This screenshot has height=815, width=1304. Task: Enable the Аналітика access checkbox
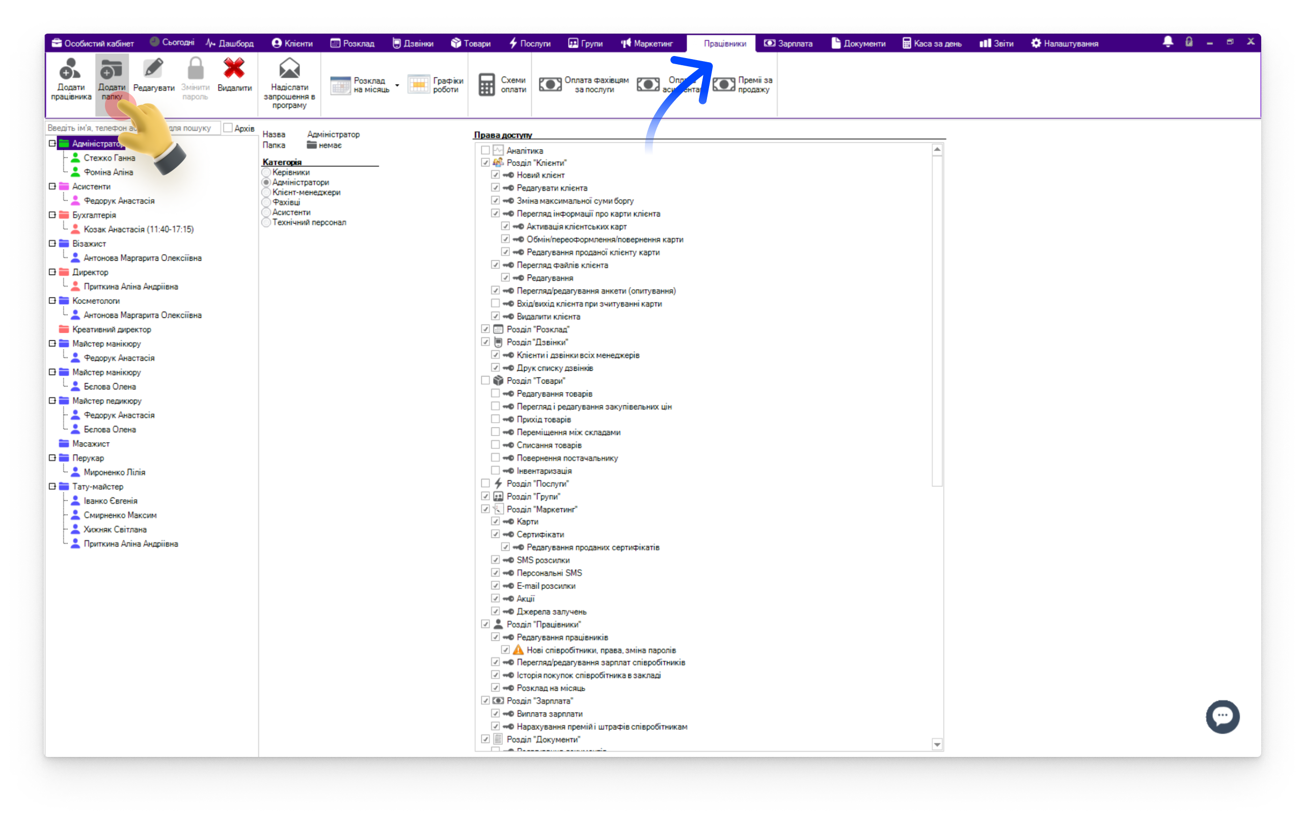pos(485,150)
